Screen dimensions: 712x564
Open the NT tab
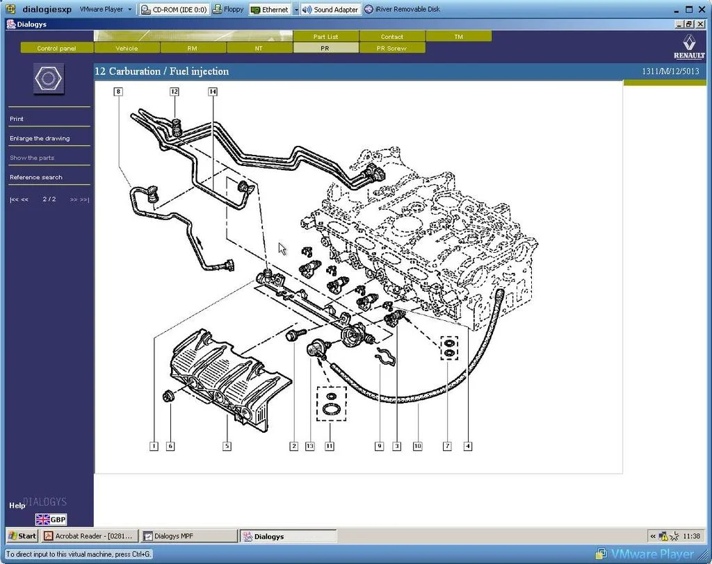point(259,48)
